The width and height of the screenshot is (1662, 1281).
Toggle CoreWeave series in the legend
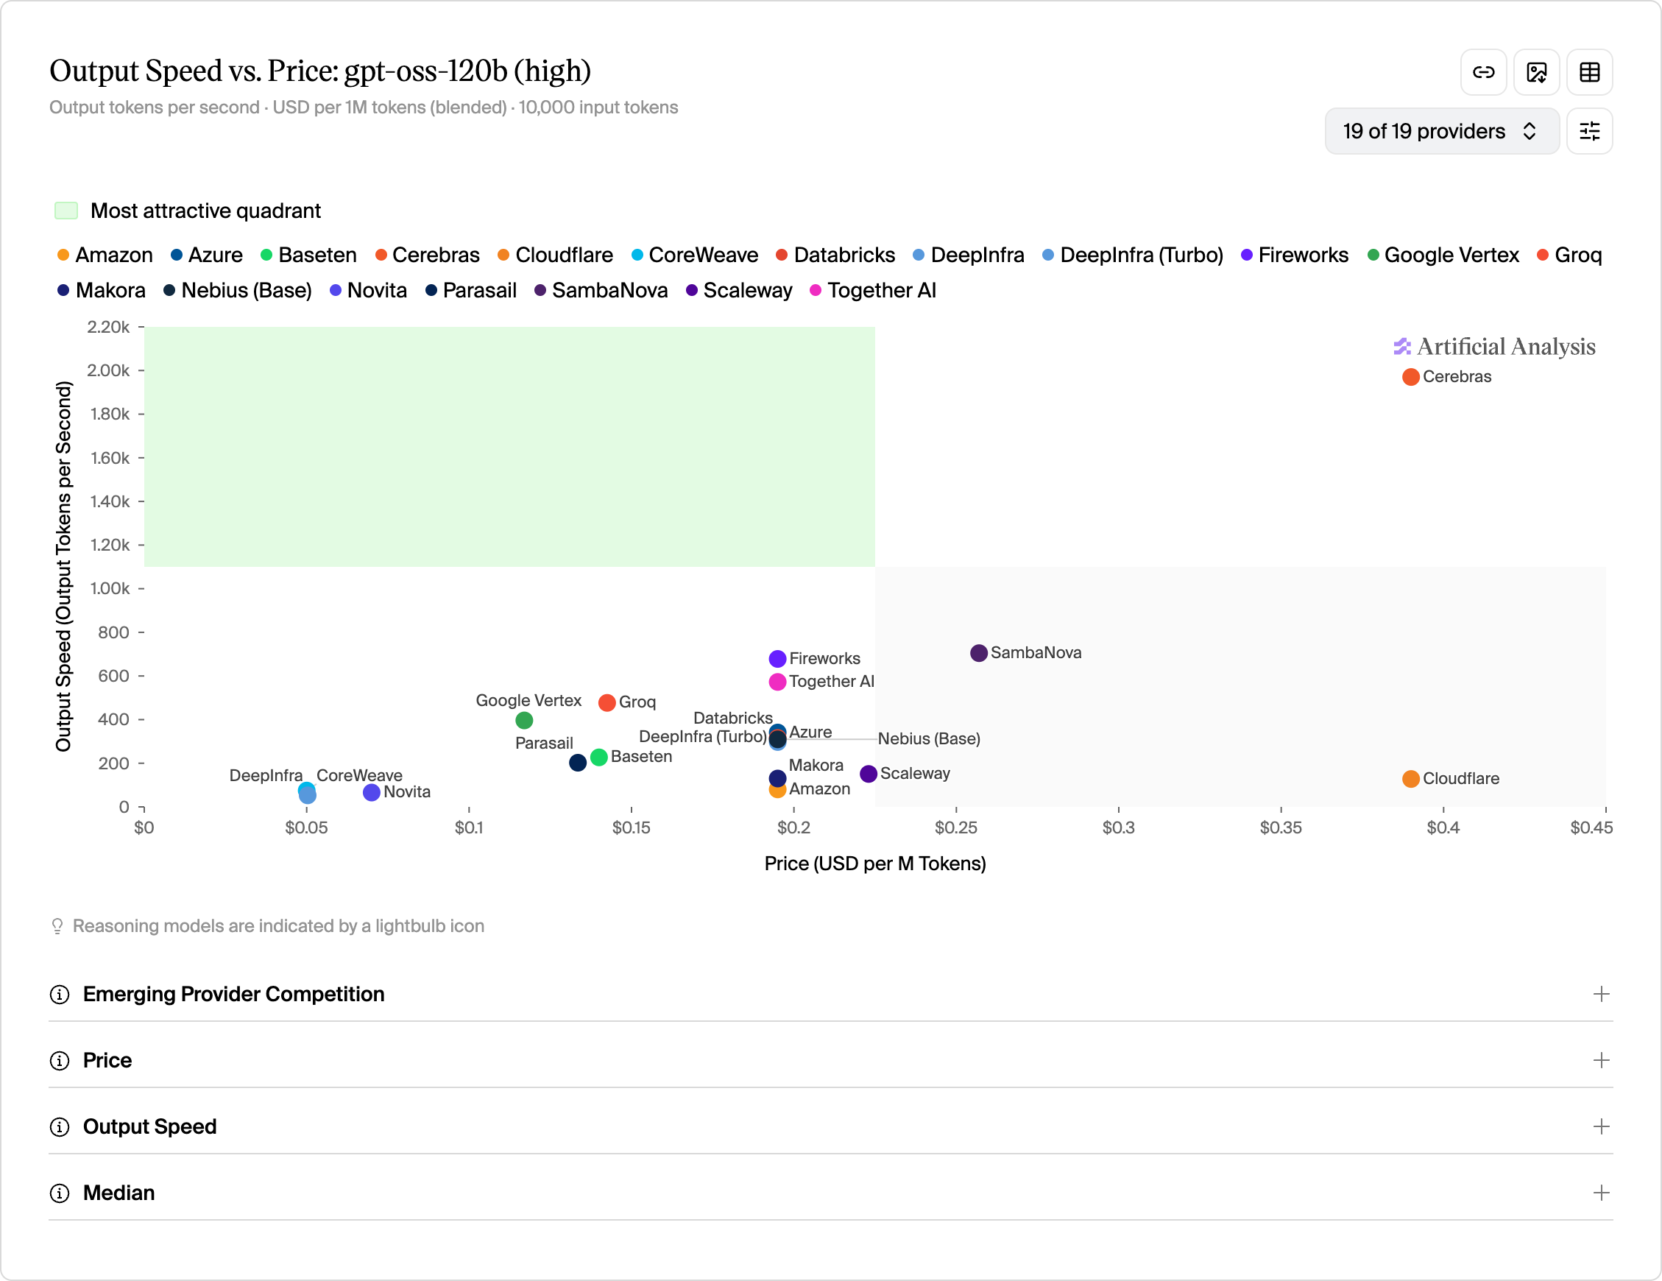pyautogui.click(x=695, y=255)
